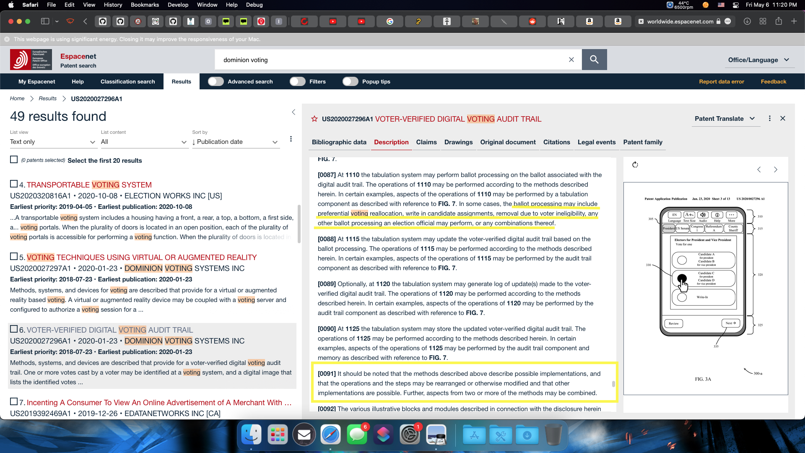Open Launchpad from the Dock
The width and height of the screenshot is (805, 453).
point(278,435)
